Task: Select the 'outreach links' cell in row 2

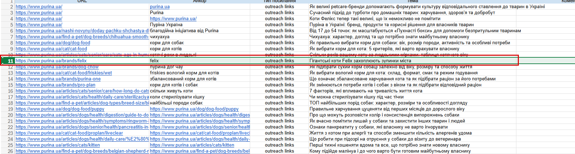Action: [279, 7]
